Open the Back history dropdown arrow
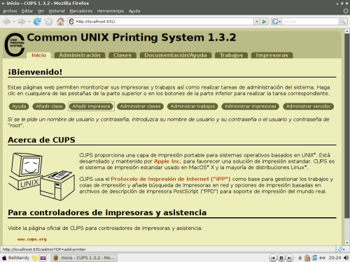350x262 pixels. pyautogui.click(x=14, y=22)
